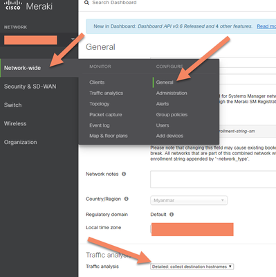Click the Read more link in banner
The width and height of the screenshot is (276, 277).
point(266,26)
